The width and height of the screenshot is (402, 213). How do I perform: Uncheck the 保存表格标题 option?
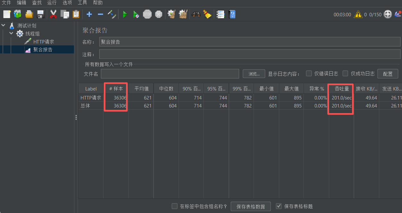pyautogui.click(x=279, y=206)
